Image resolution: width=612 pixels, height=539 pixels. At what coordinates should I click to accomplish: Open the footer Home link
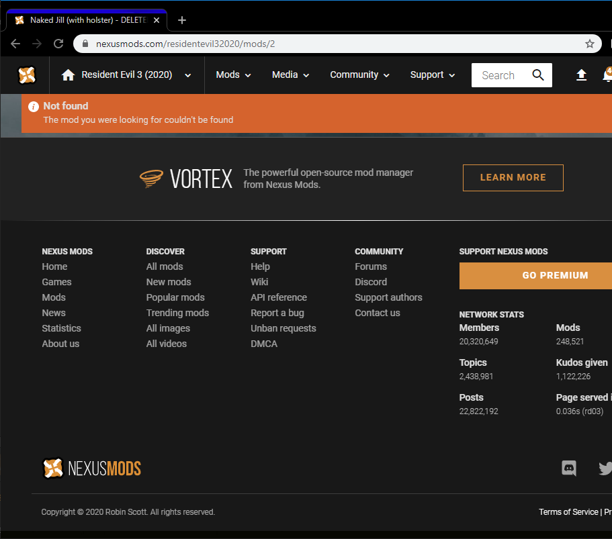tap(54, 266)
